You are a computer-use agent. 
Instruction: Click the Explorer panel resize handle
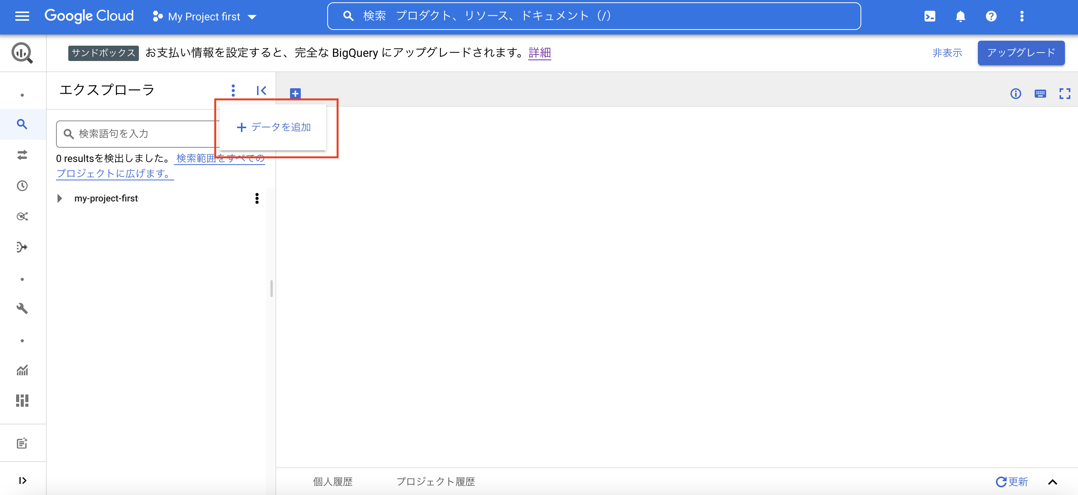click(x=272, y=289)
